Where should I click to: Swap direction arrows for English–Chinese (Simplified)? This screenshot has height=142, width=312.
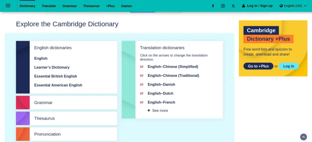point(142,67)
